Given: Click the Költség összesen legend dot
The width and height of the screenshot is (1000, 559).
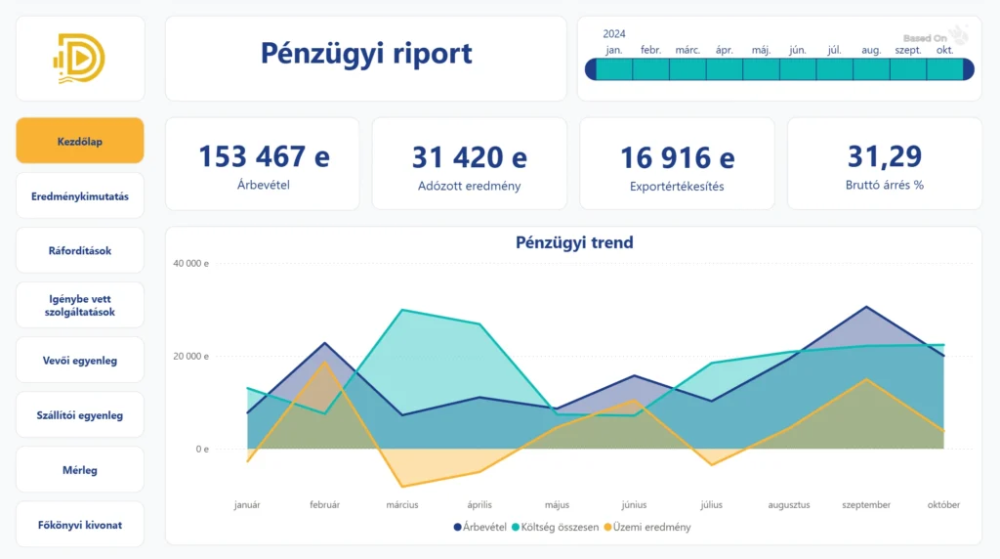Looking at the screenshot, I should click(515, 527).
